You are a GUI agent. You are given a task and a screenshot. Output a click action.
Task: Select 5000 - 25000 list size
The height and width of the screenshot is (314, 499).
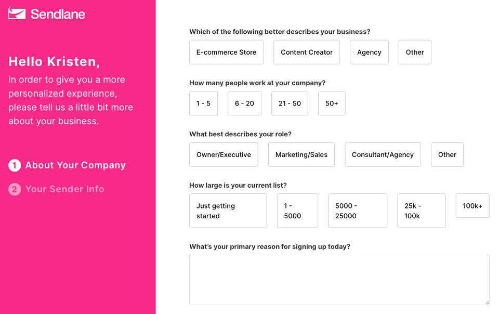[358, 211]
